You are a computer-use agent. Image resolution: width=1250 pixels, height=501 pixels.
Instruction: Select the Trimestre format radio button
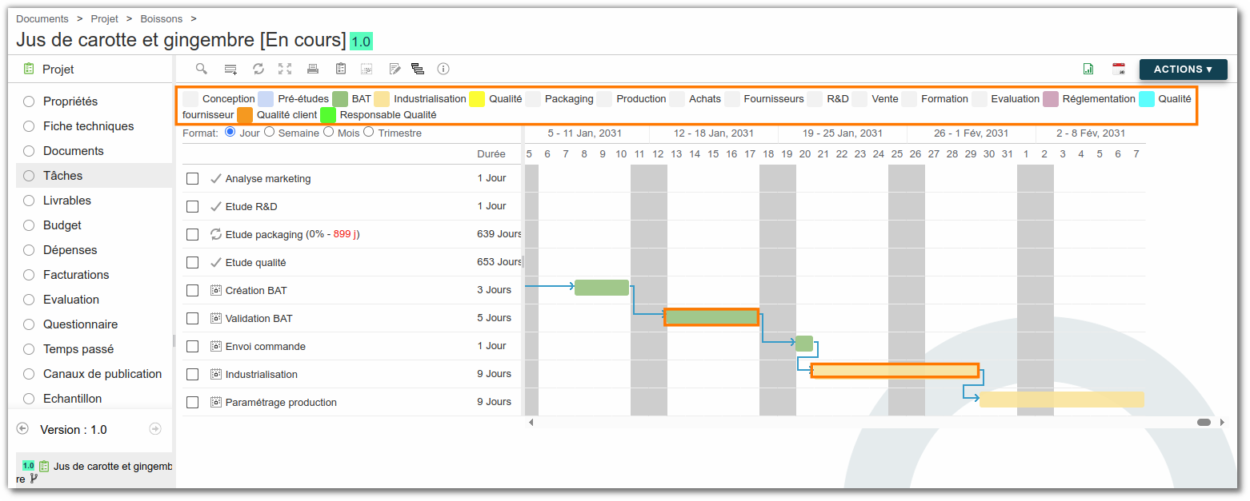[369, 132]
